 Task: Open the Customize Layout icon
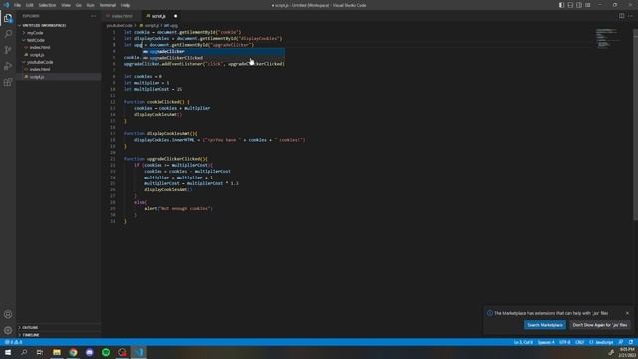pyautogui.click(x=587, y=5)
